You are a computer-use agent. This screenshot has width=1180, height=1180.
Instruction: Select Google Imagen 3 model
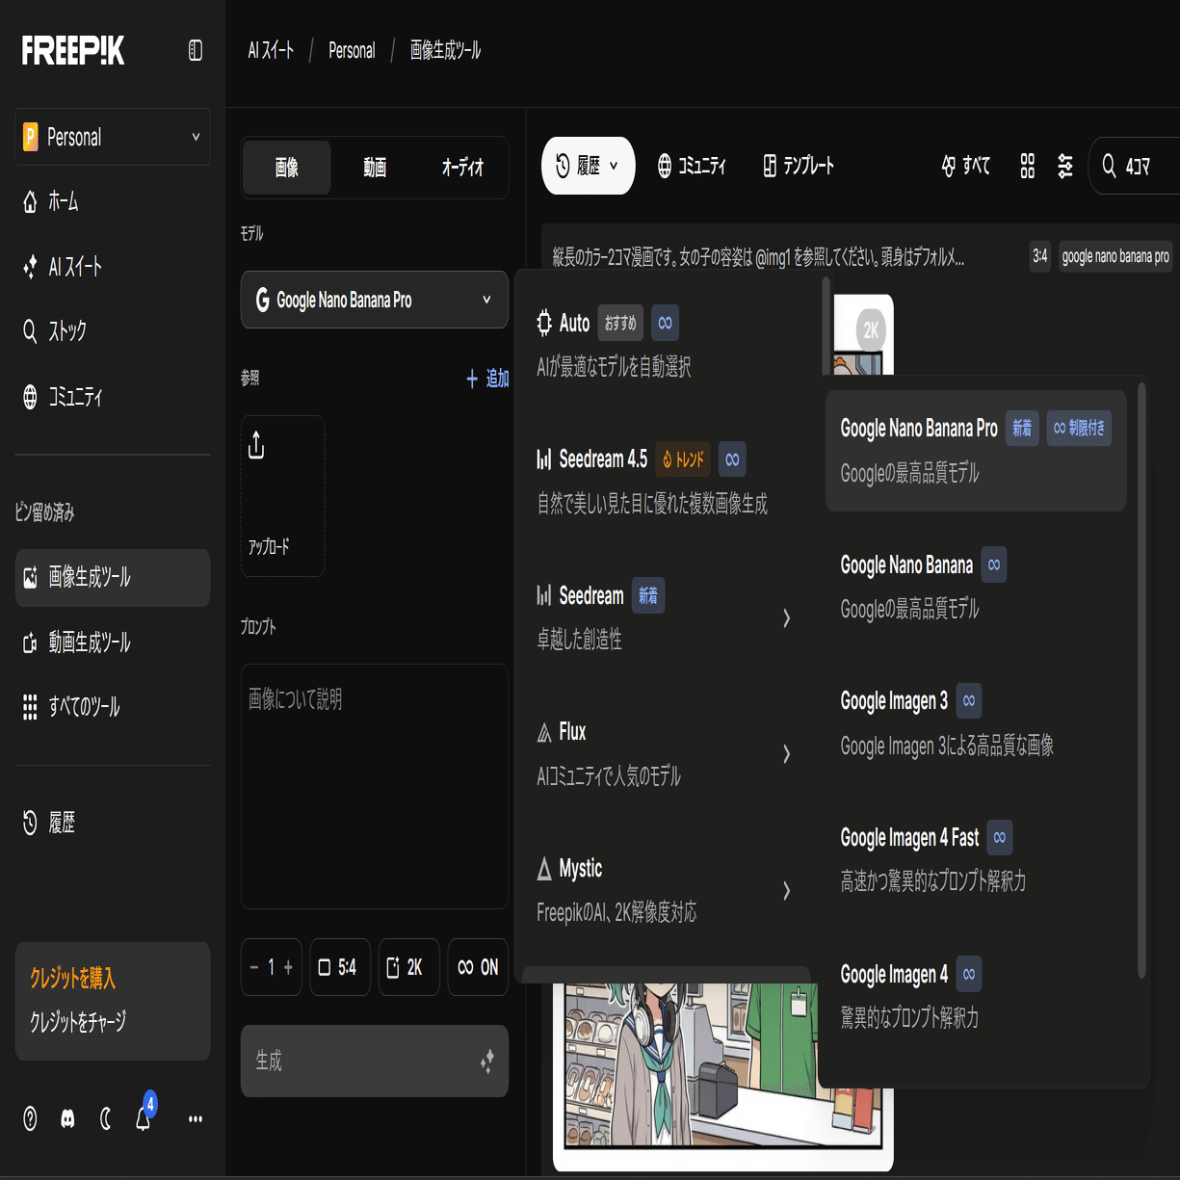[x=976, y=722]
